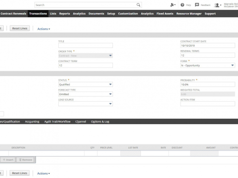Click the Renewal Terms field
The width and height of the screenshot is (238, 178).
click(x=208, y=55)
